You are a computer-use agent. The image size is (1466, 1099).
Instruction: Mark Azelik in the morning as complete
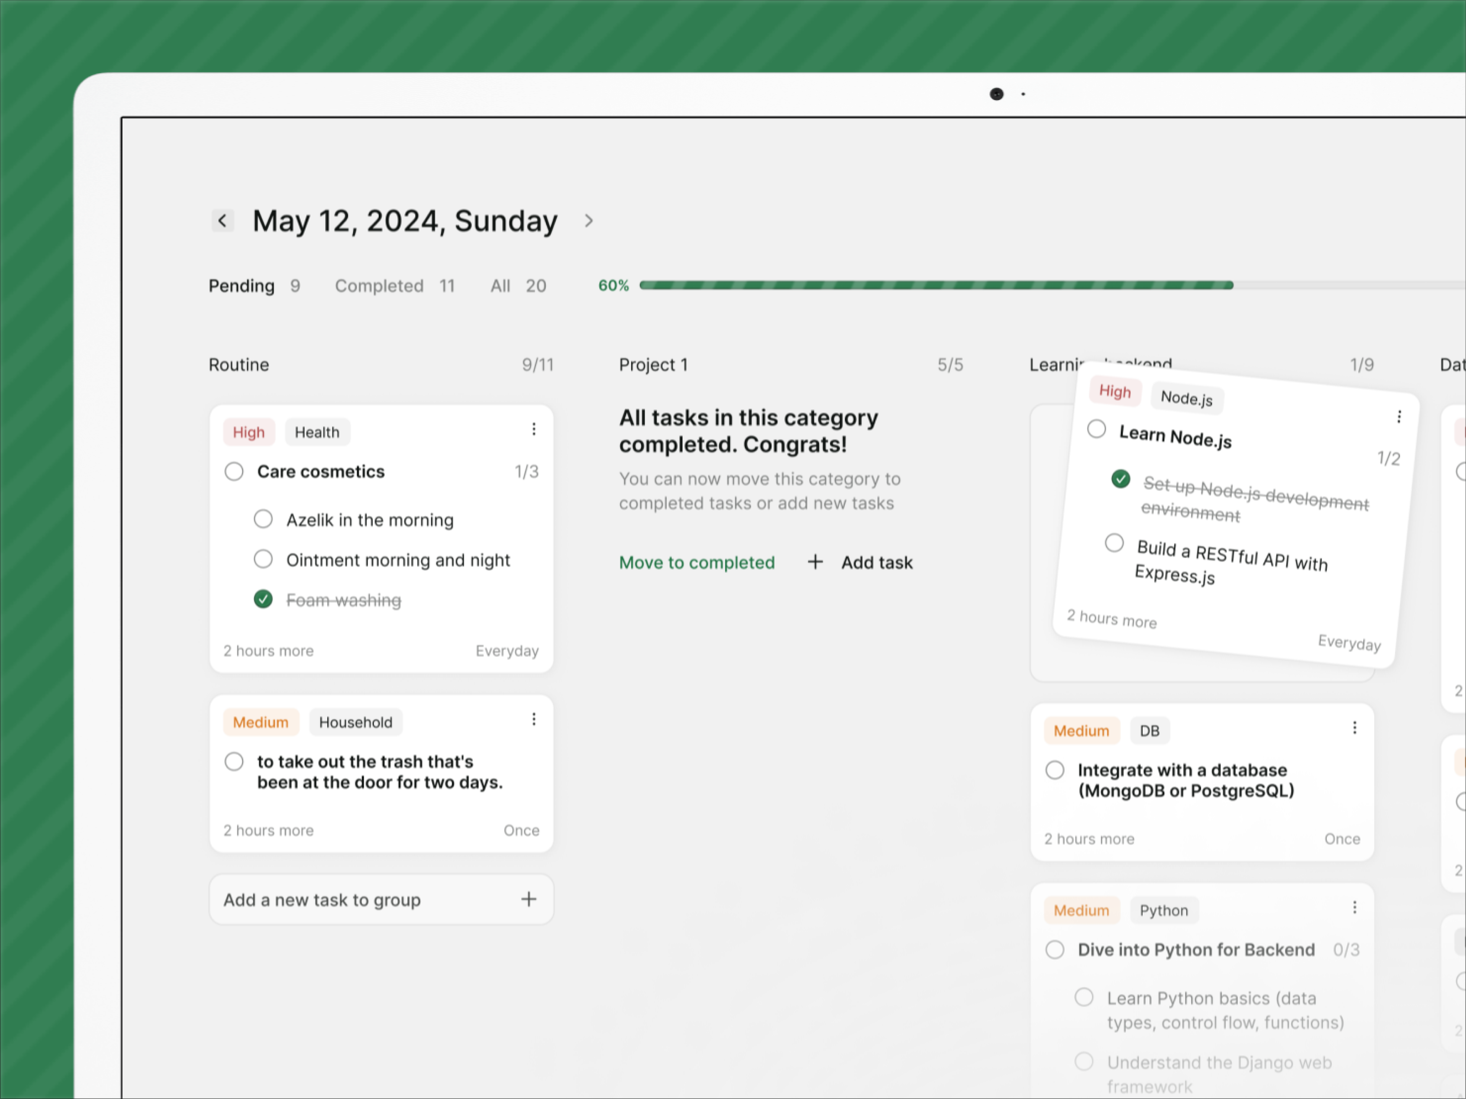[263, 519]
